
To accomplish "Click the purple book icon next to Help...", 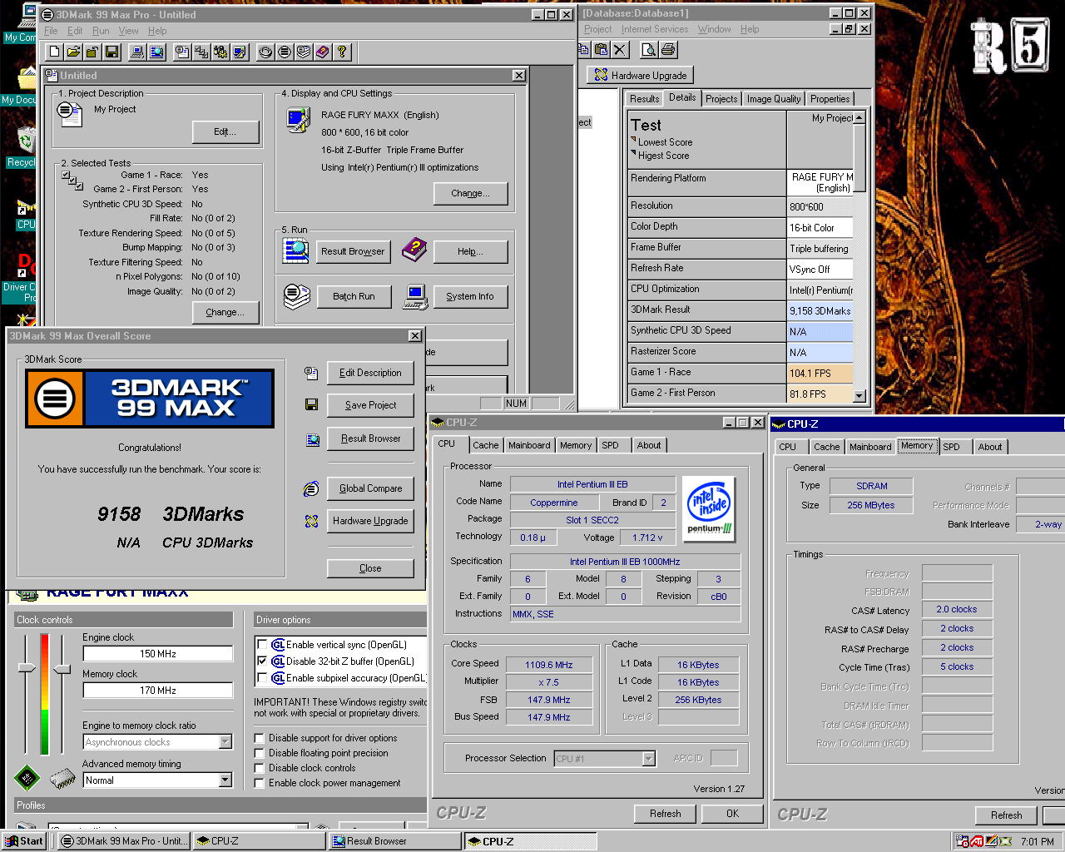I will pyautogui.click(x=414, y=250).
